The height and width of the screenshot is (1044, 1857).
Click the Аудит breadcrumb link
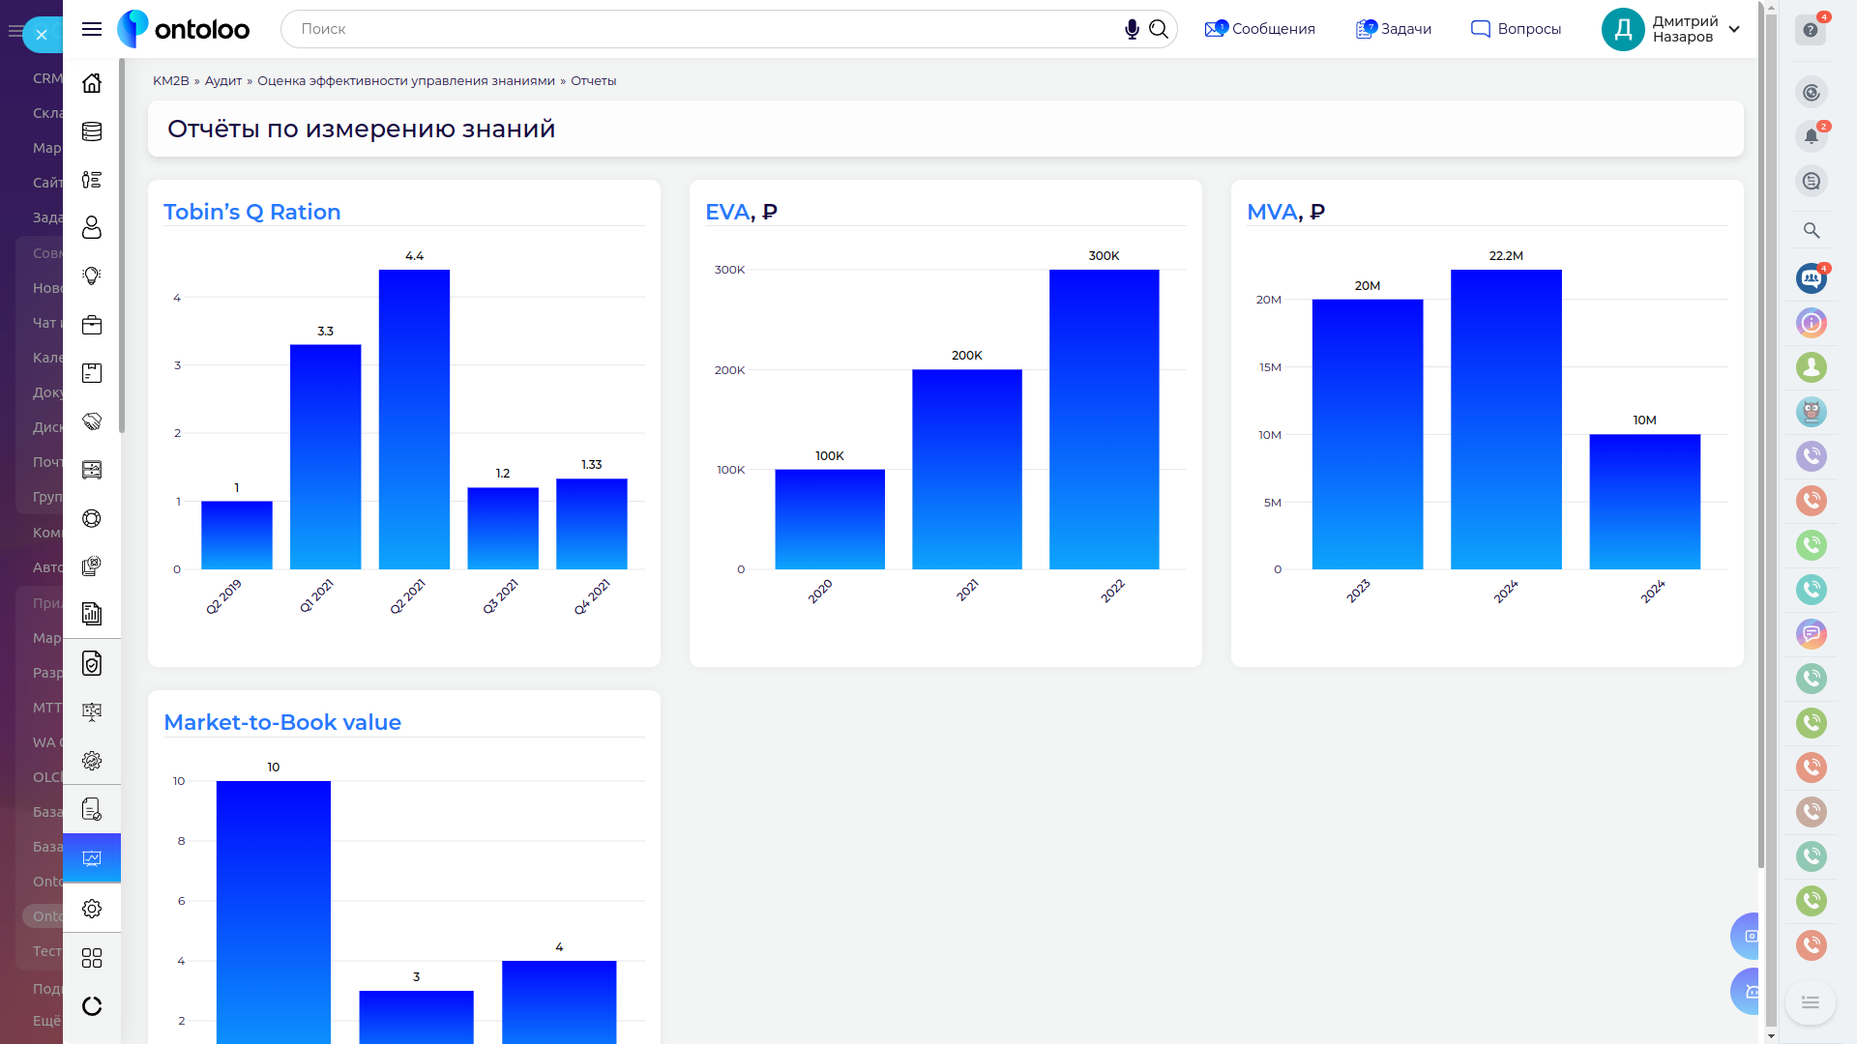click(223, 81)
